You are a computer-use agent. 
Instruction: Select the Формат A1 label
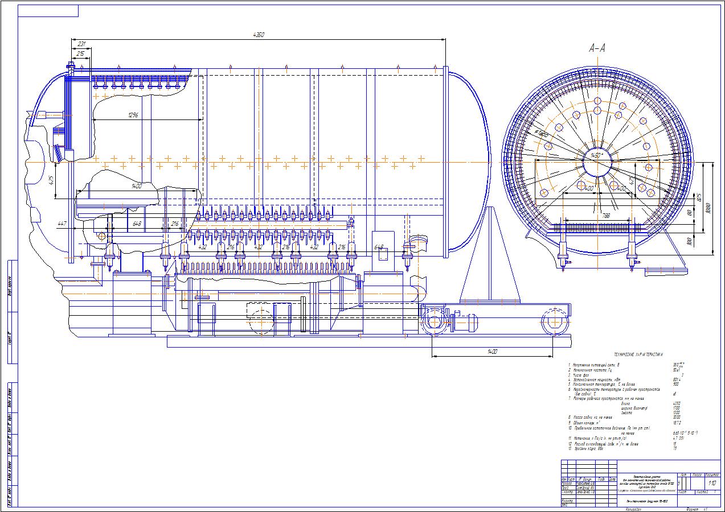click(697, 509)
